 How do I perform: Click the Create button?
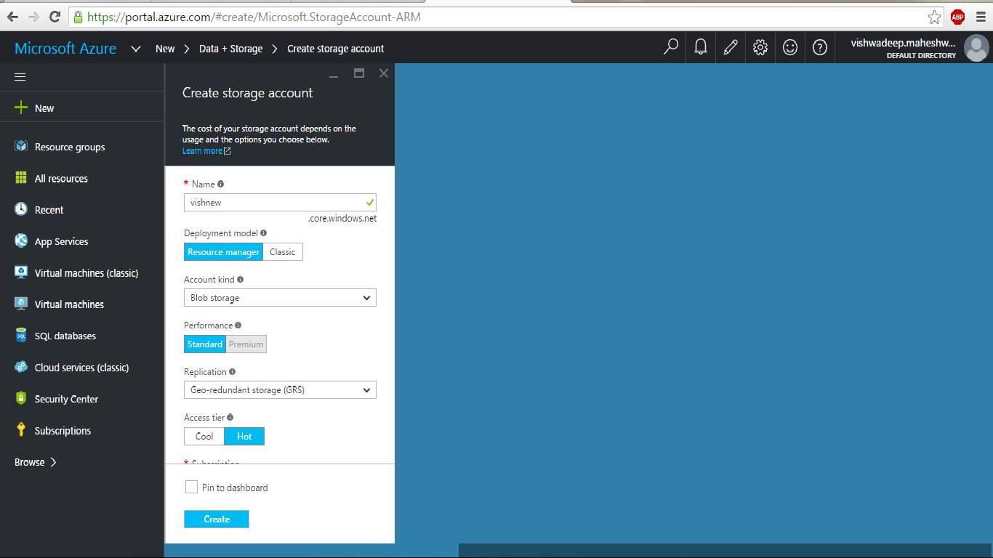tap(217, 519)
